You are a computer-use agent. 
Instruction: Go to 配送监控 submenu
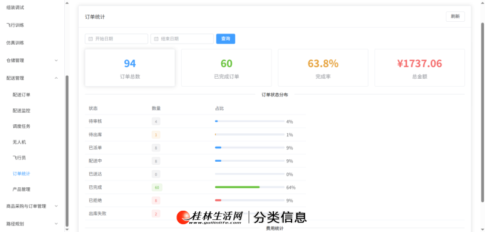tap(21, 111)
